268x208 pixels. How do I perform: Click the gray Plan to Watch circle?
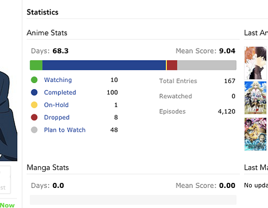pos(34,130)
